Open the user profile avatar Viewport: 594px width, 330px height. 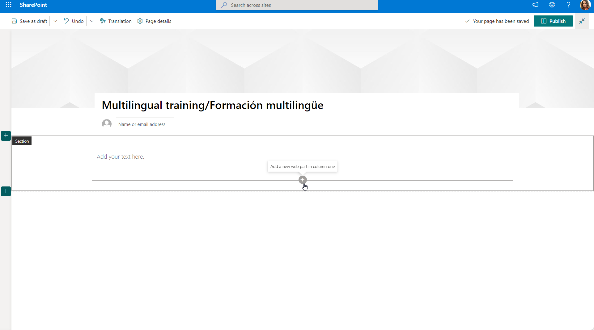[x=585, y=5]
